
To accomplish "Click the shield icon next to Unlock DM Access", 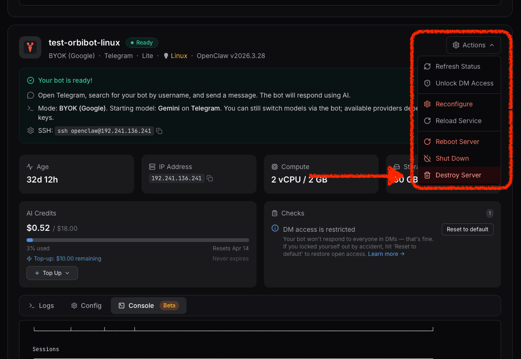I will pyautogui.click(x=427, y=83).
